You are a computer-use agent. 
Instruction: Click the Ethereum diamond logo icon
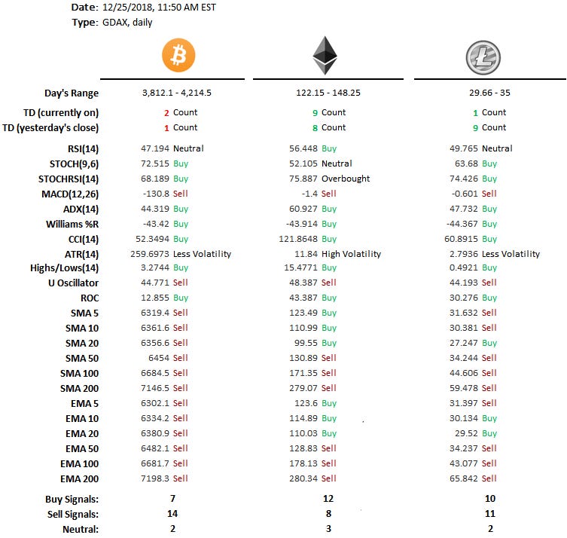[325, 56]
